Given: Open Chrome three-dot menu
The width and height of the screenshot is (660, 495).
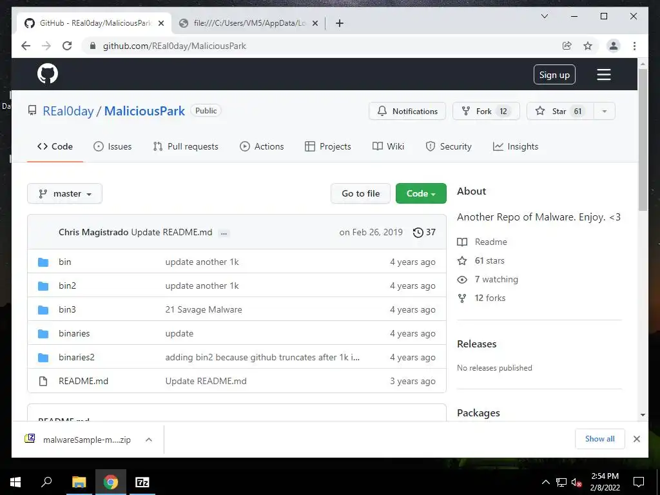Looking at the screenshot, I should (634, 46).
